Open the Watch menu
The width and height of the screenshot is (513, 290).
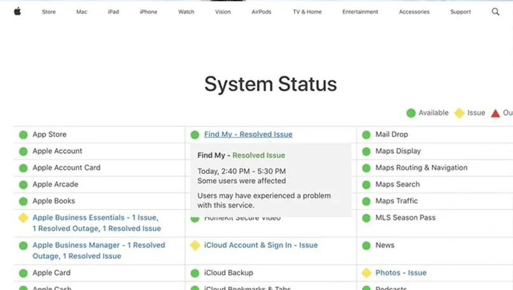click(x=186, y=12)
